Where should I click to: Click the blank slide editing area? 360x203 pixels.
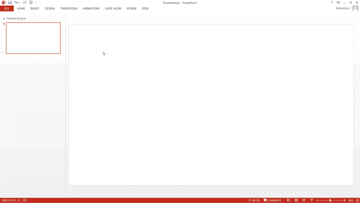(211, 105)
